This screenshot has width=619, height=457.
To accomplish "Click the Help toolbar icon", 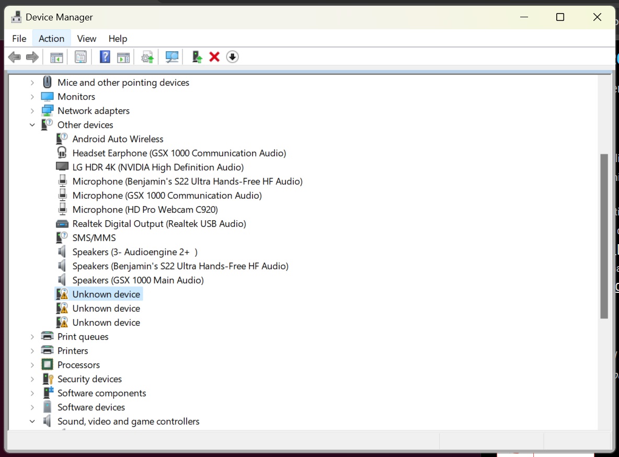I will coord(105,56).
